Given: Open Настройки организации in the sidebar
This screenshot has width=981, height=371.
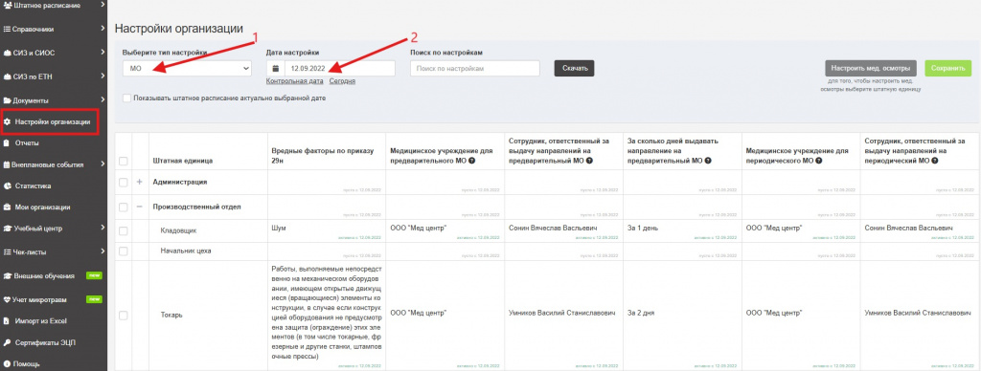Looking at the screenshot, I should click(50, 121).
